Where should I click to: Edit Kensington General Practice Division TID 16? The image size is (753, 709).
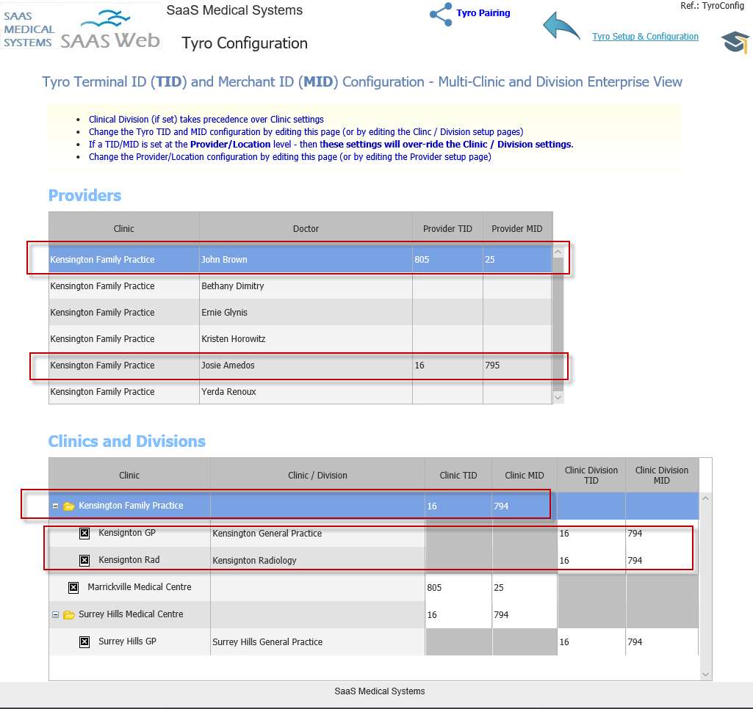point(591,534)
